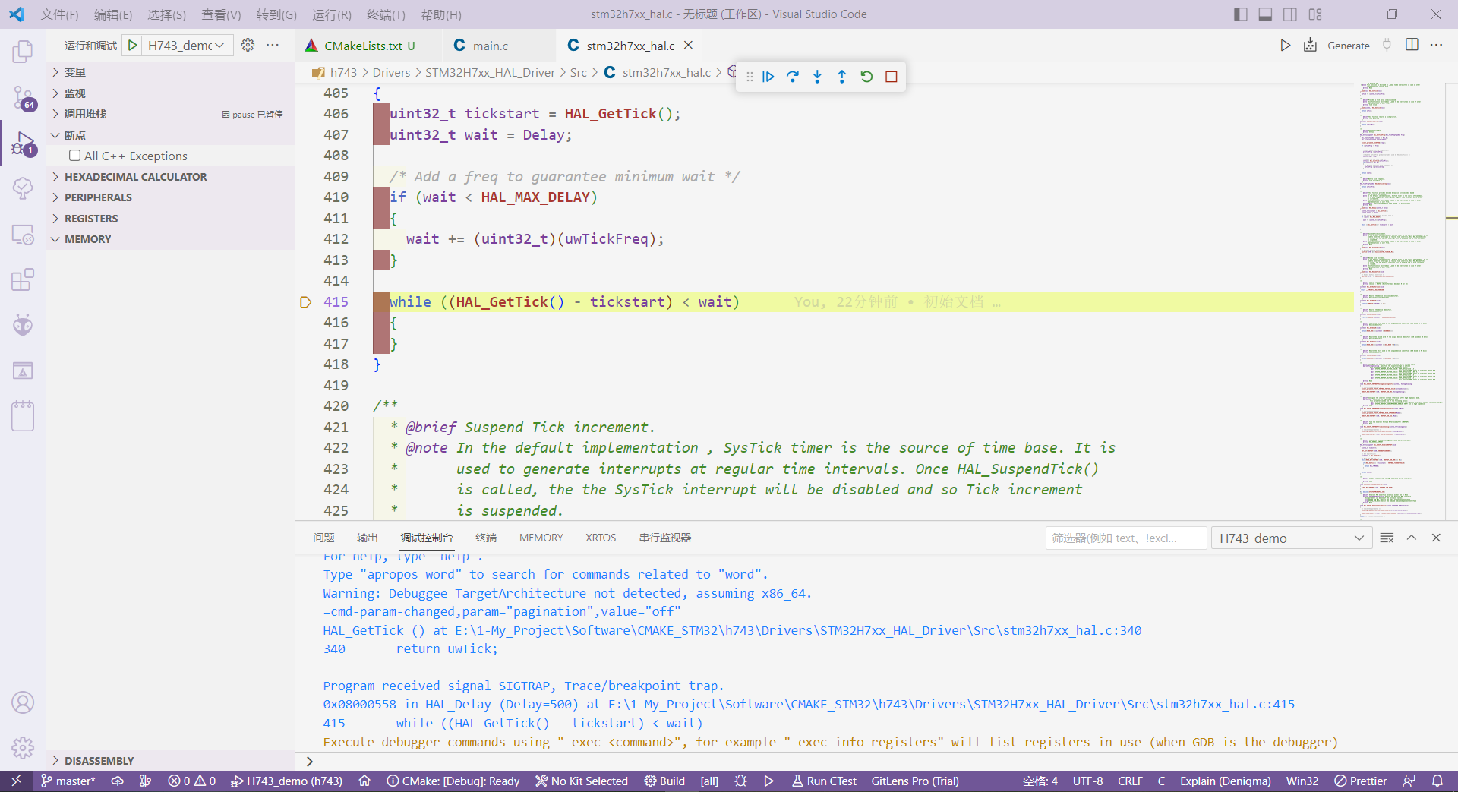This screenshot has width=1458, height=792.
Task: Expand the REGISTERS section
Action: (91, 219)
